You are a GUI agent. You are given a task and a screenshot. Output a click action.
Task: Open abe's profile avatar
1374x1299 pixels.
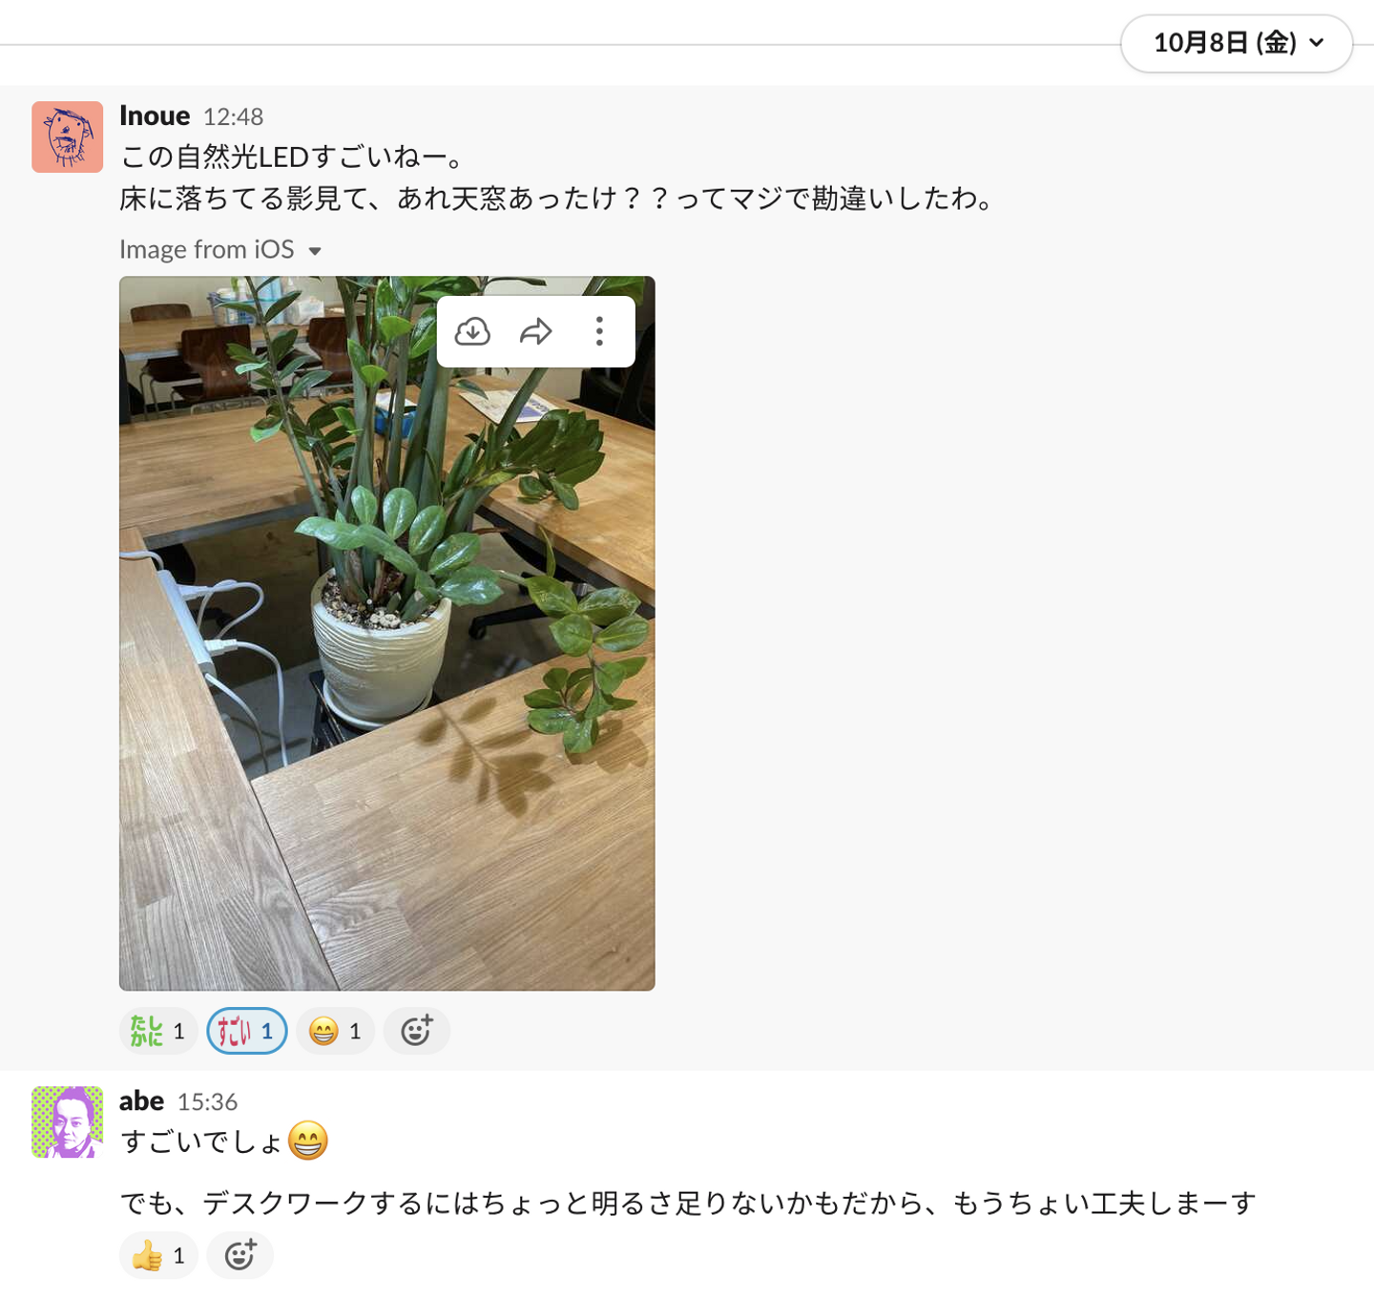click(67, 1121)
